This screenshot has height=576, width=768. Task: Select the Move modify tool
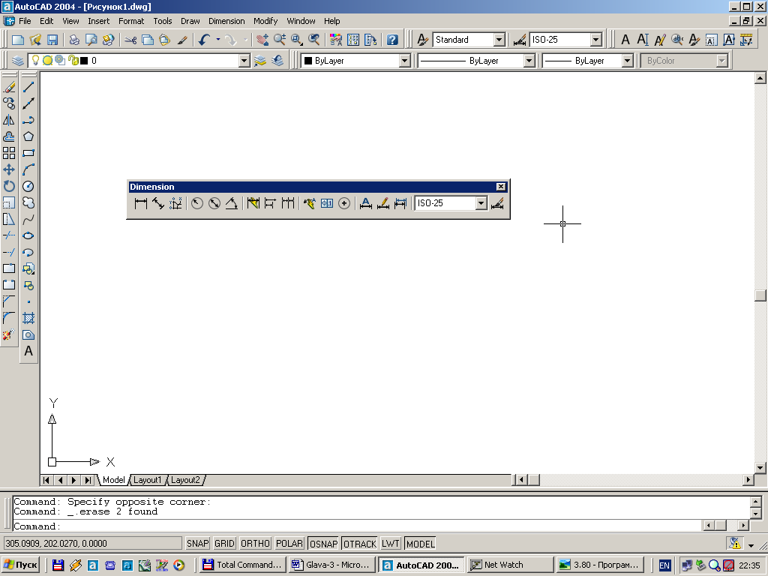[9, 169]
